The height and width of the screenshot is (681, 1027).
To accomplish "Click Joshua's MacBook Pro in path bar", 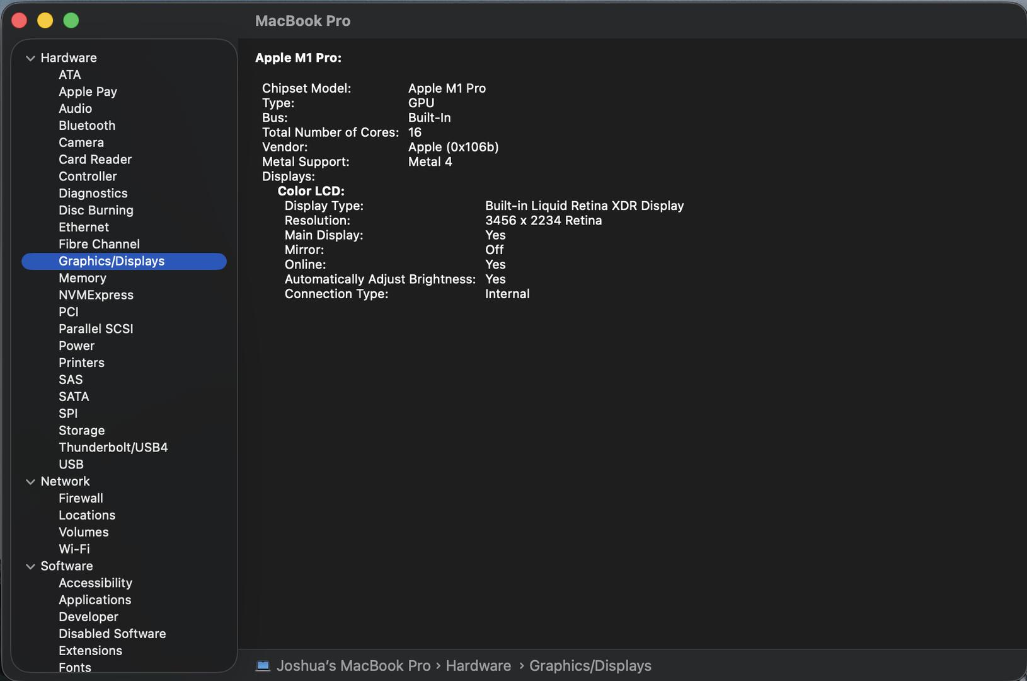I will [353, 666].
